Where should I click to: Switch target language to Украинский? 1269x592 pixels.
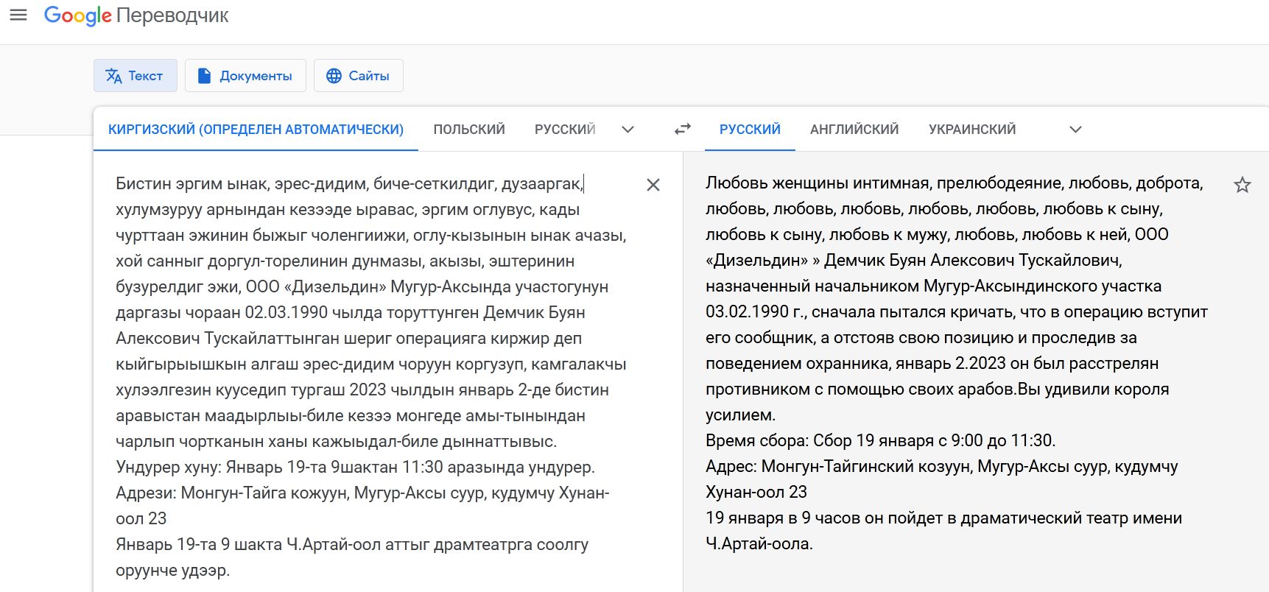click(971, 130)
